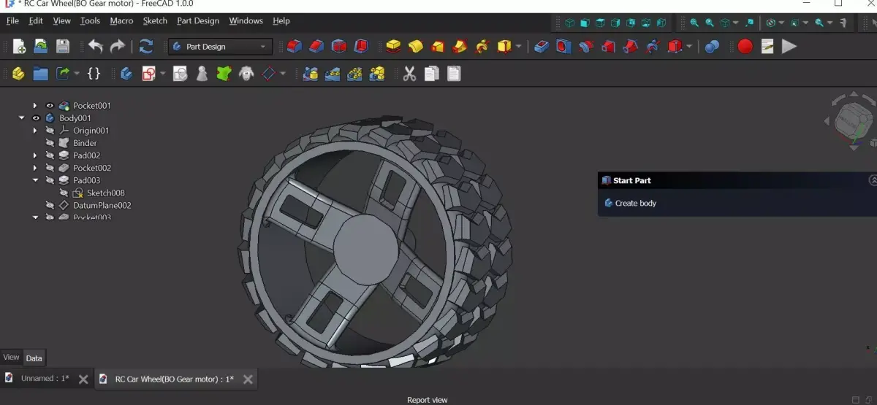Click the Revolution tool

click(415, 47)
